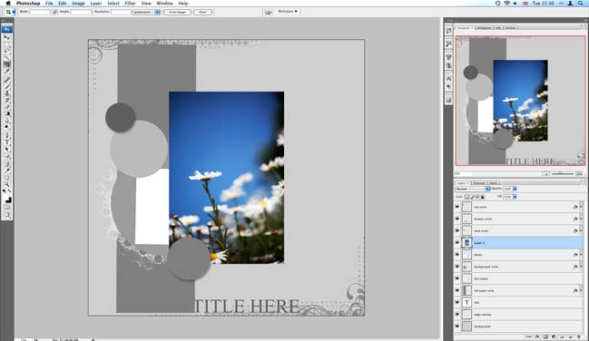Select the Eyedropper tool
The width and height of the screenshot is (589, 341).
(x=6, y=170)
